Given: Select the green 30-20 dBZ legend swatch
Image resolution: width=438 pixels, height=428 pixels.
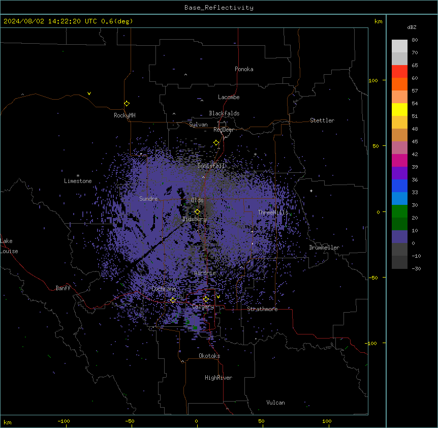Looking at the screenshot, I should click(399, 211).
